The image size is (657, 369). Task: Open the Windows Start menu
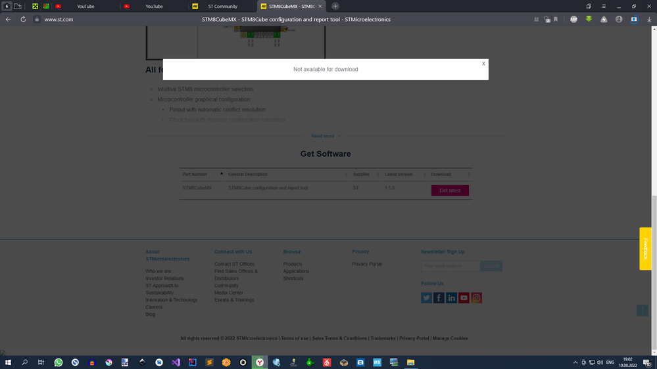(8, 362)
